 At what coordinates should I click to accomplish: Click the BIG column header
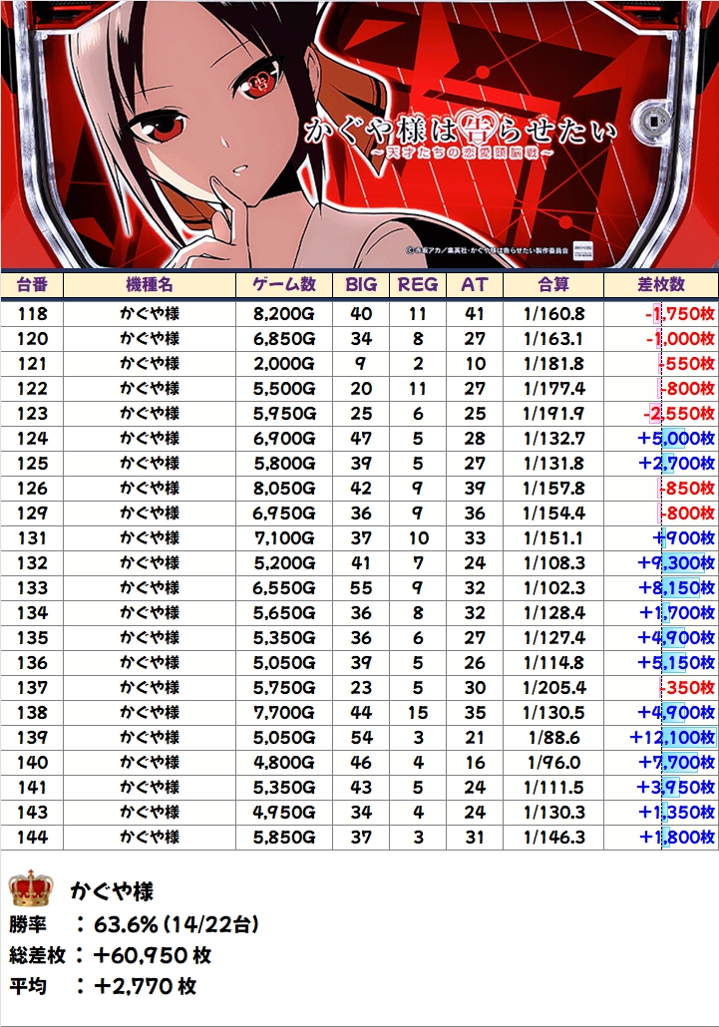click(361, 285)
